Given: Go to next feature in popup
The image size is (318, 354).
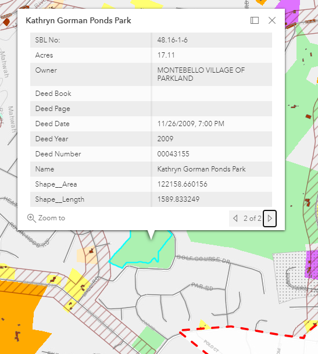Looking at the screenshot, I should pos(270,219).
